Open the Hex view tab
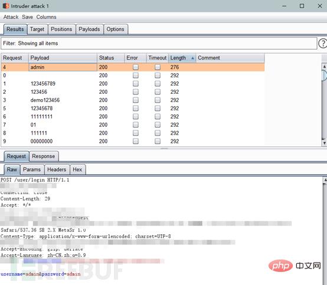The width and height of the screenshot is (327, 285). (77, 169)
